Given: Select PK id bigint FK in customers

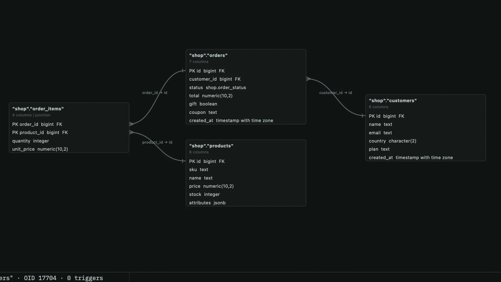Looking at the screenshot, I should pos(426,116).
